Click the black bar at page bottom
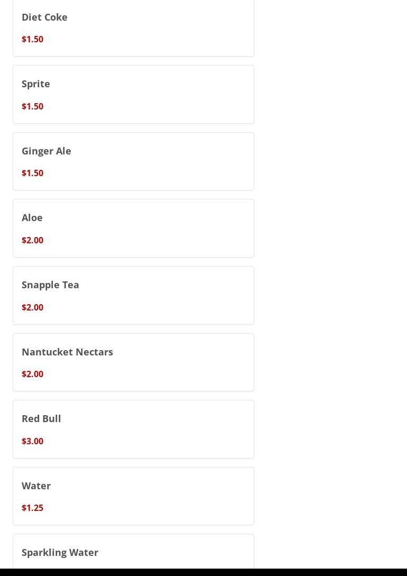 pos(203,572)
